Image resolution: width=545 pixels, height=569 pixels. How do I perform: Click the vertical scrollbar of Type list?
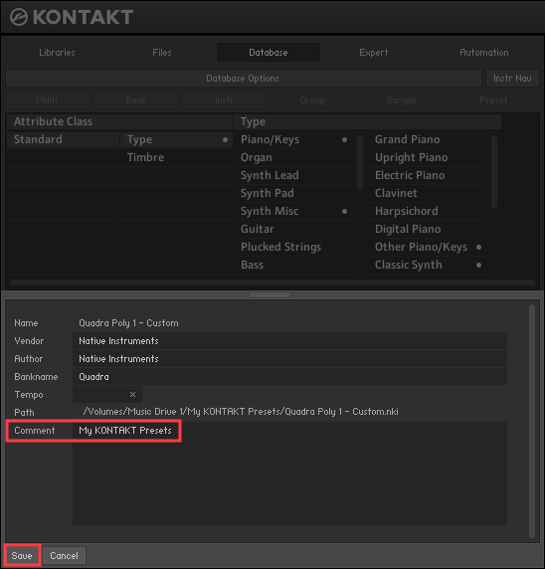(360, 163)
